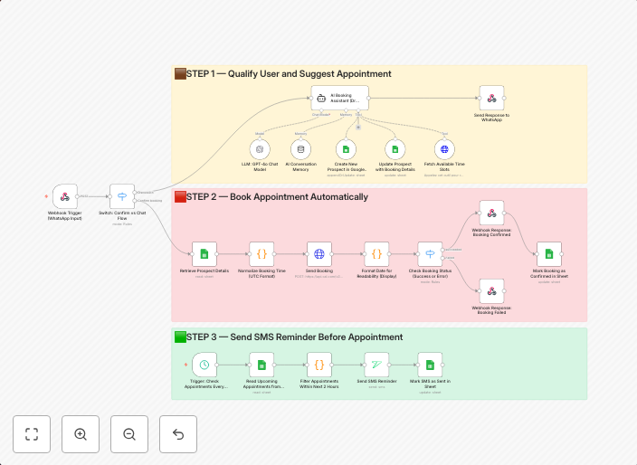The width and height of the screenshot is (637, 465).
Task: Open the Check Booking Status node
Action: [430, 253]
